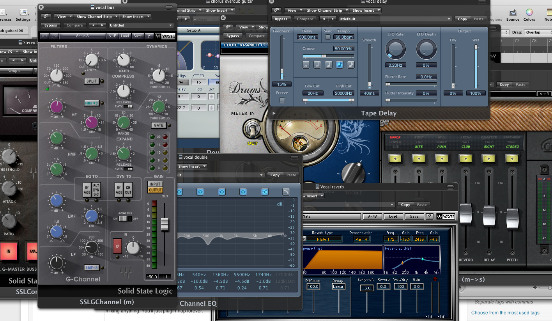The width and height of the screenshot is (552, 321).
Task: Open the Show Insert dropdown in vocal bus
Action: click(135, 16)
